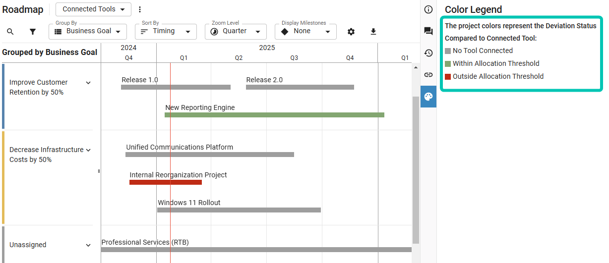Open the filter funnel icon
Image resolution: width=609 pixels, height=263 pixels.
pos(33,32)
